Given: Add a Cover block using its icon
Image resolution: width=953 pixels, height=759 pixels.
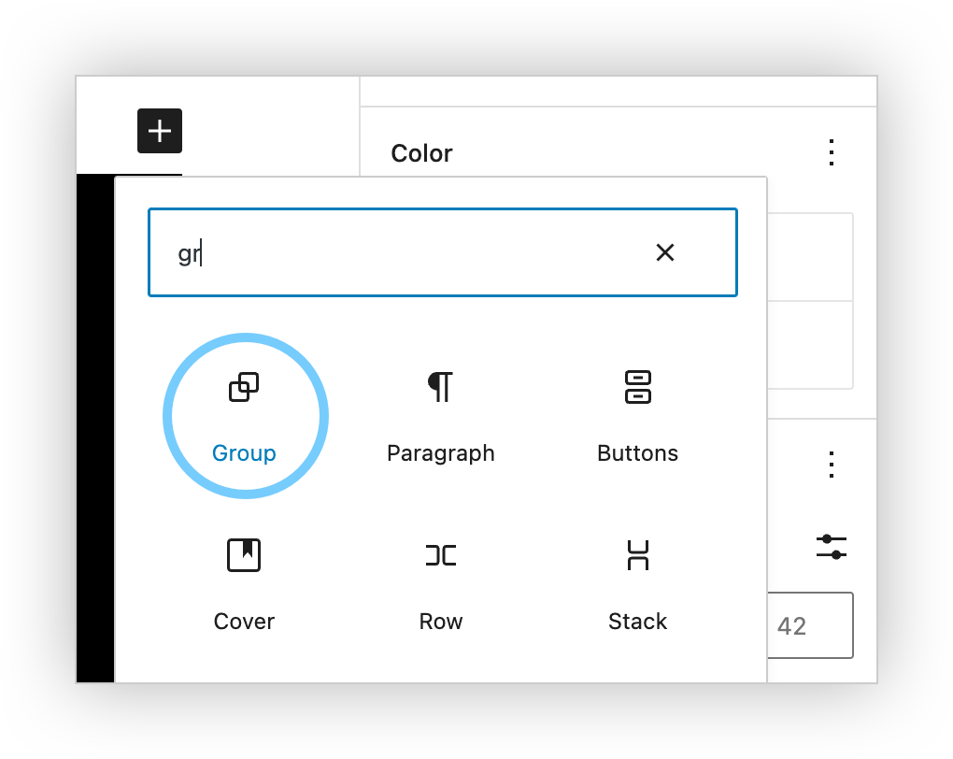Looking at the screenshot, I should click(x=244, y=555).
